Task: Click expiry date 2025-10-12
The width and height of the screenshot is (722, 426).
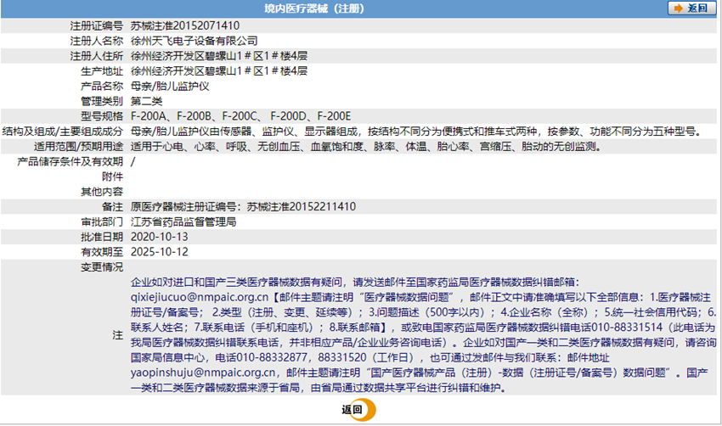Action: (160, 252)
